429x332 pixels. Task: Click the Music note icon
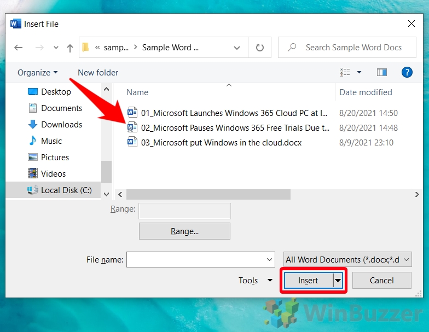pyautogui.click(x=33, y=141)
